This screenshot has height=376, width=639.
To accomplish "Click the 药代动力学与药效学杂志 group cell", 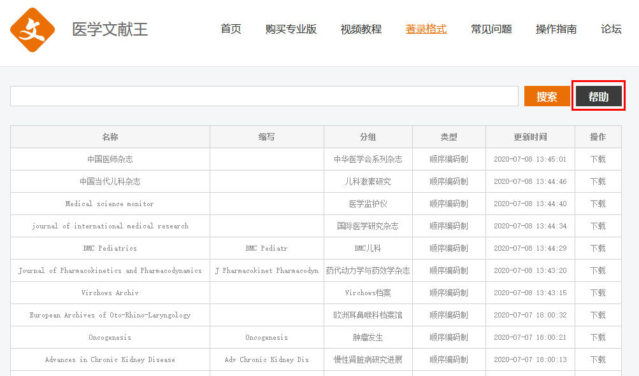I will point(368,270).
